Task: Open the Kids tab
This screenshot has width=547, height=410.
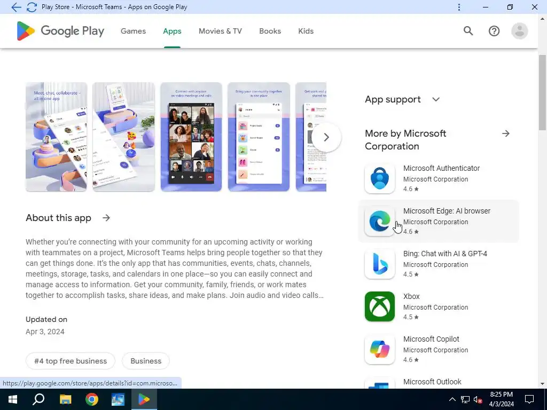Action: 306,31
